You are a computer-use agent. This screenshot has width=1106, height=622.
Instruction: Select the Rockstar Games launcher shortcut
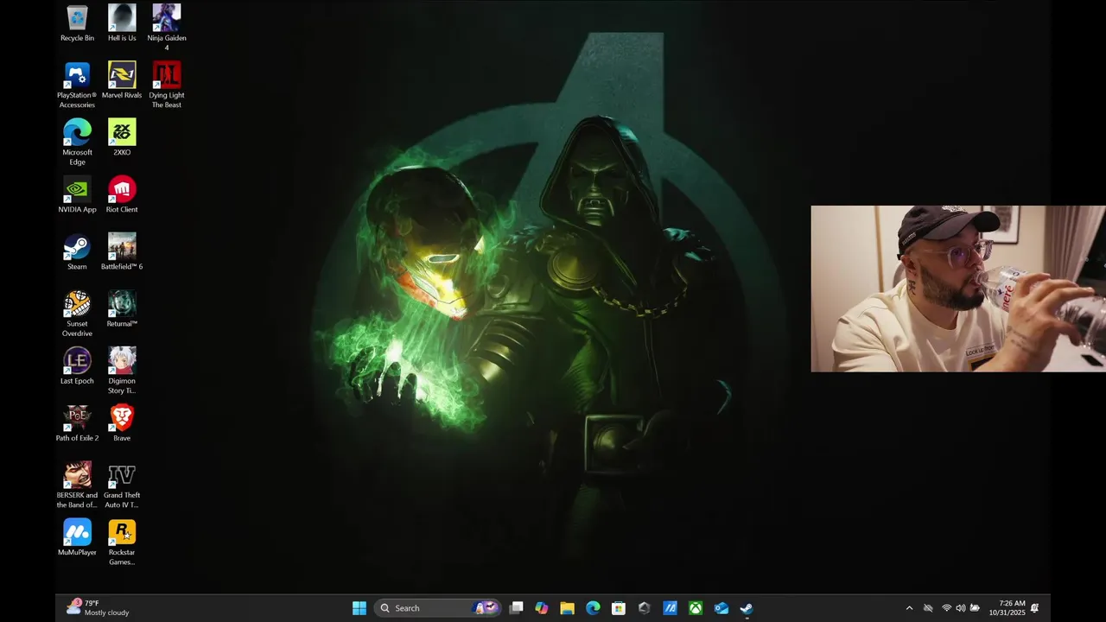tap(122, 542)
